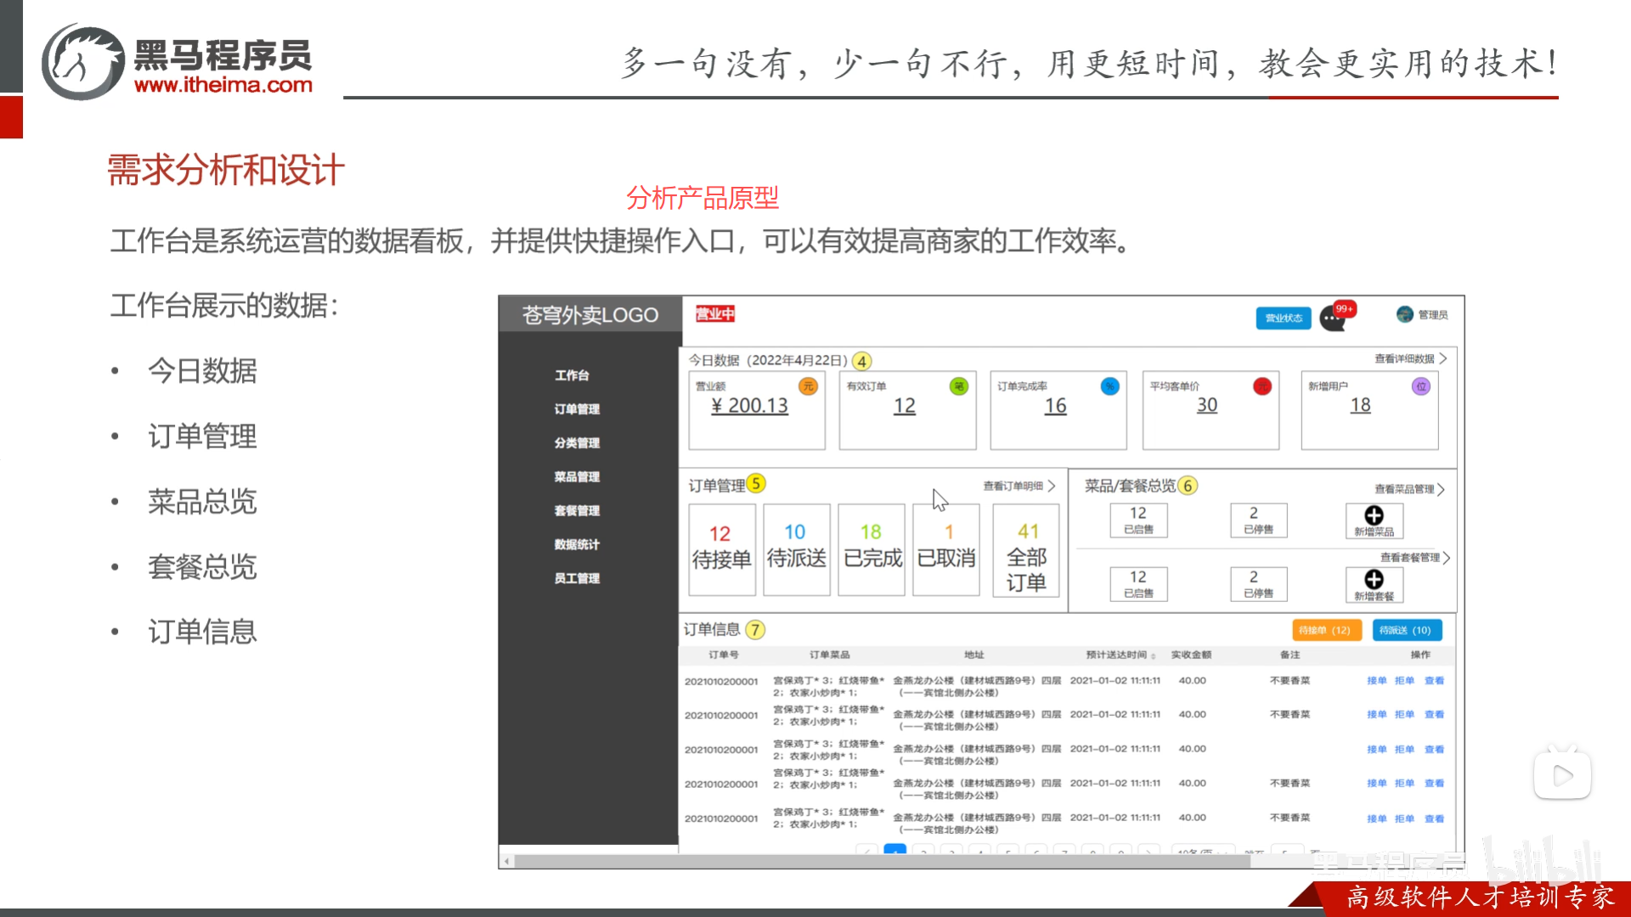Click the plus icon for 新增套餐
Screen dimensions: 1631x917
point(1374,579)
